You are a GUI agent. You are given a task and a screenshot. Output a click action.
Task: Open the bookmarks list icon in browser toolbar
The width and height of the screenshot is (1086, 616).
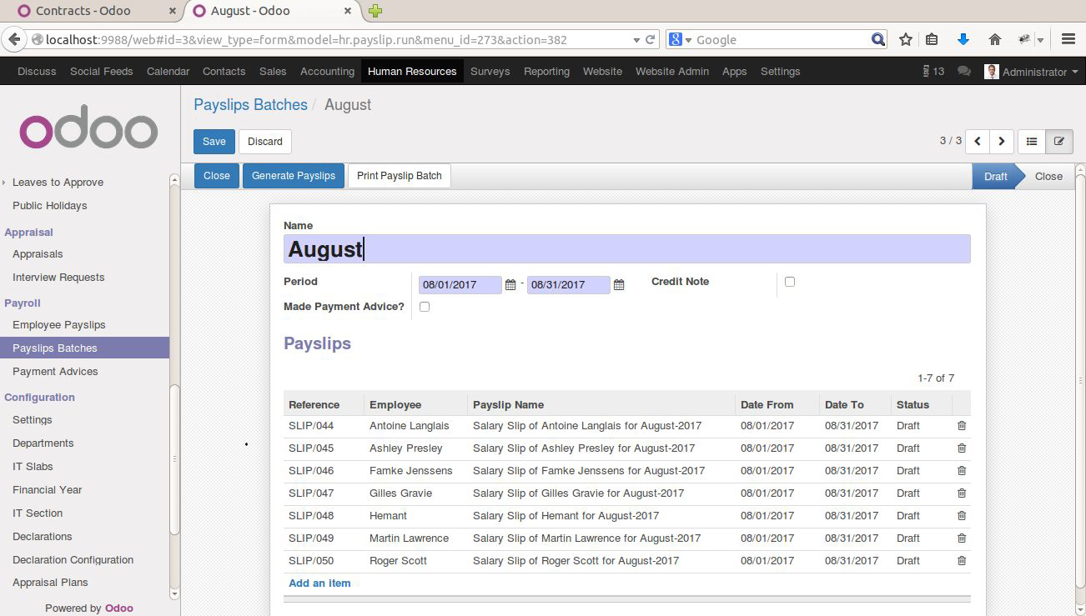coord(933,39)
